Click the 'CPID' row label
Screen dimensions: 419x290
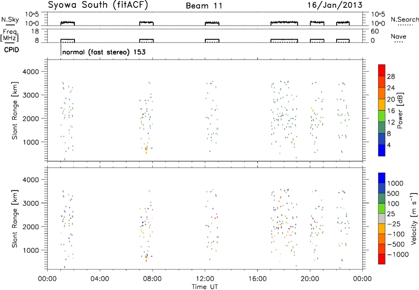click(12, 50)
